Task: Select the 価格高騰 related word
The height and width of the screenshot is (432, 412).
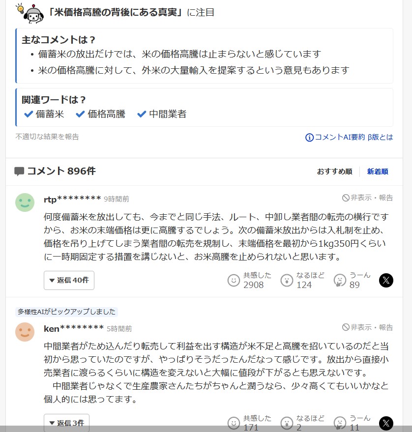Action: point(101,114)
